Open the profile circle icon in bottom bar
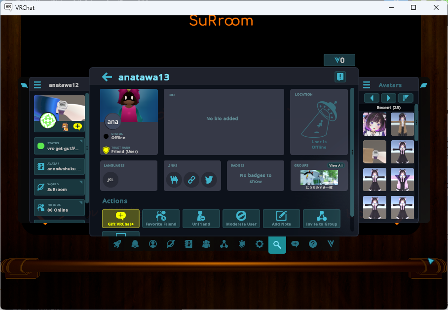The image size is (448, 310). tap(153, 244)
